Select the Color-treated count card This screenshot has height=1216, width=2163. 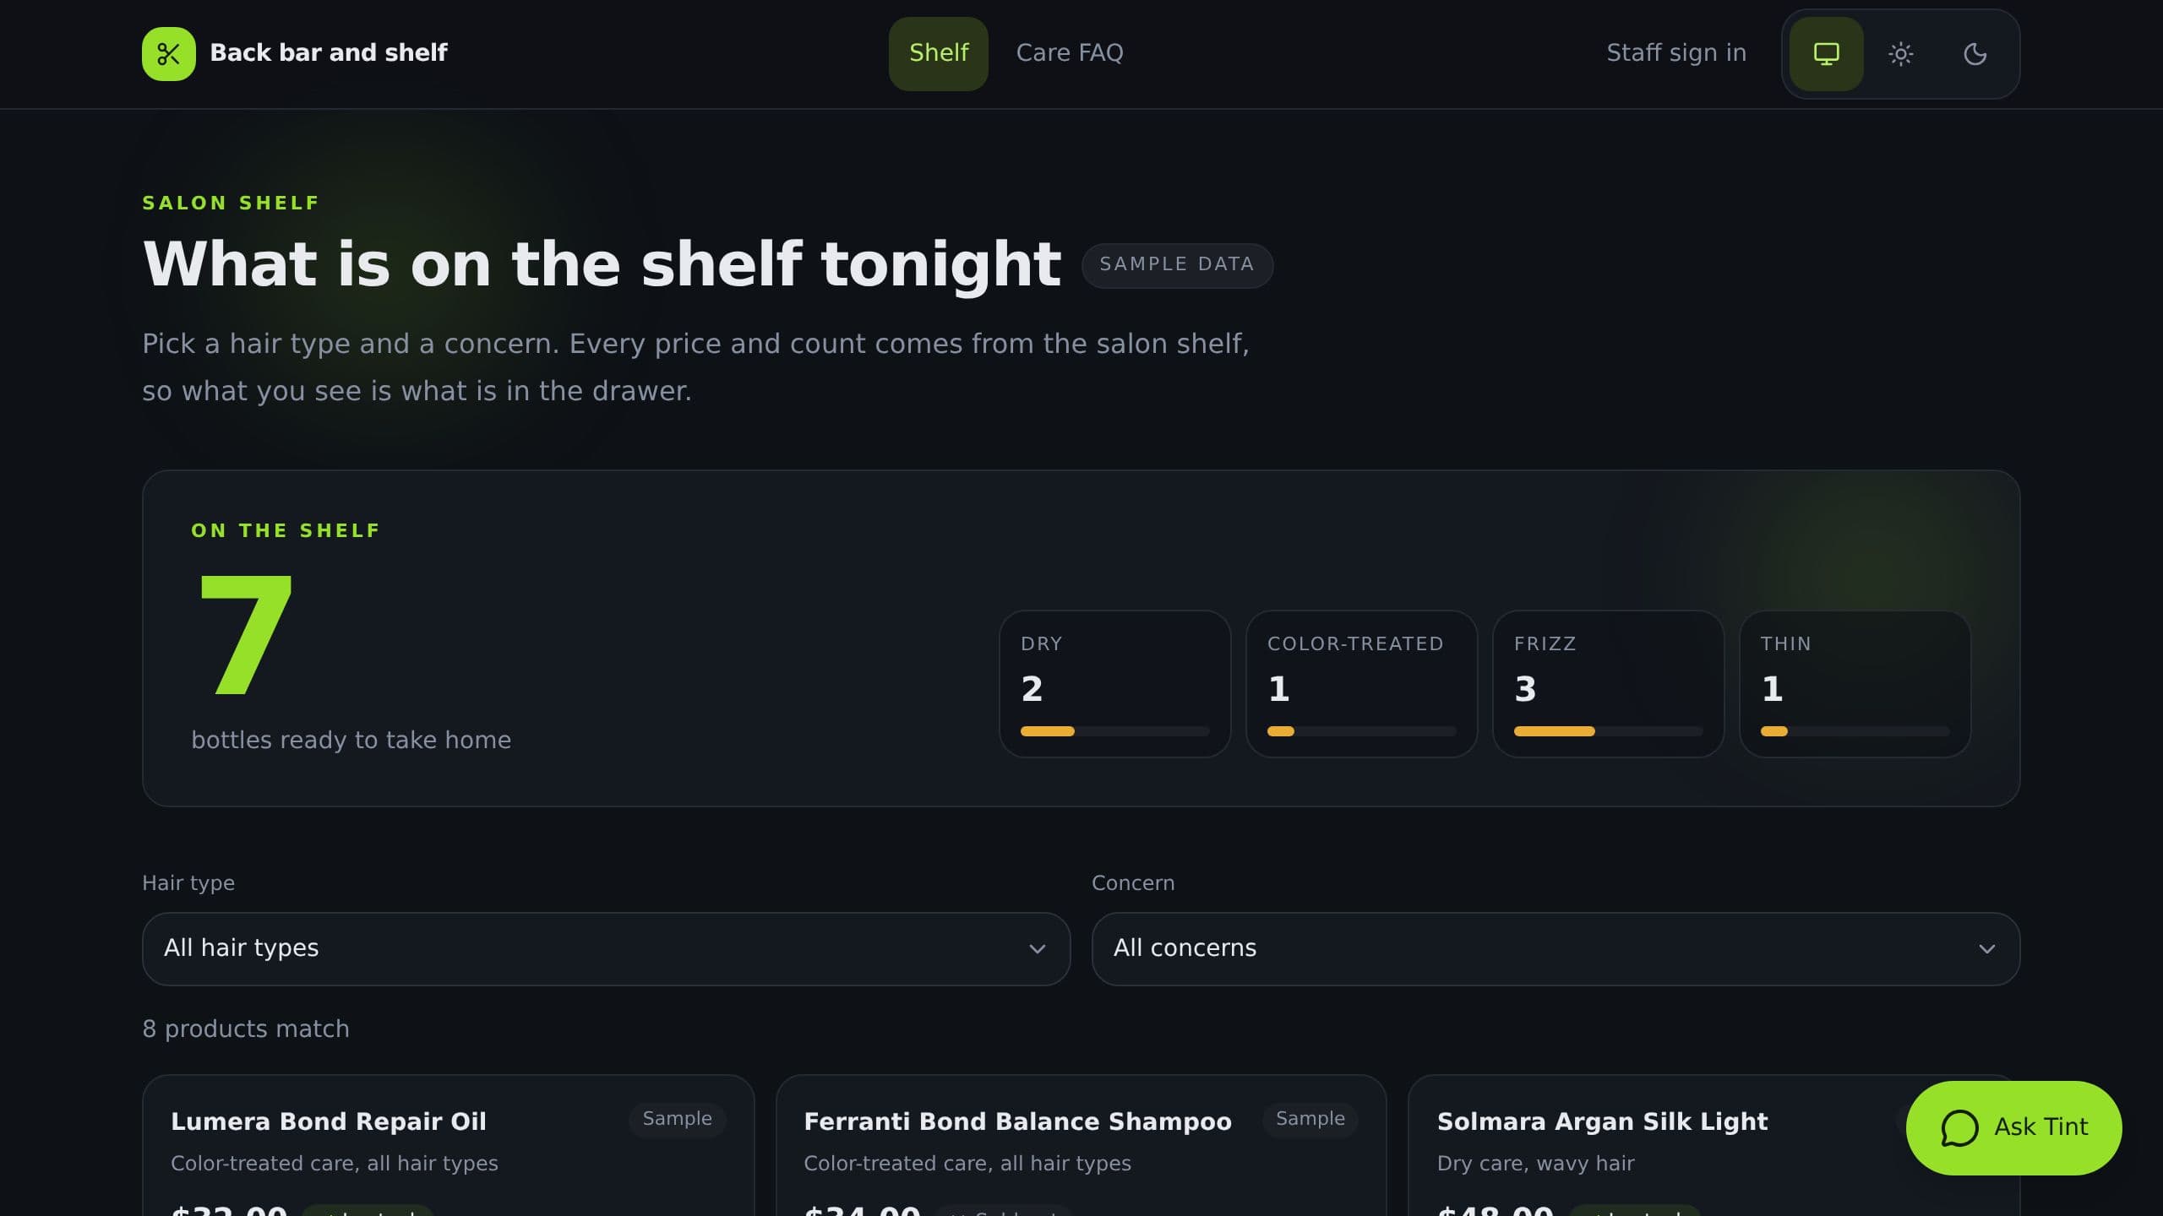click(1361, 684)
